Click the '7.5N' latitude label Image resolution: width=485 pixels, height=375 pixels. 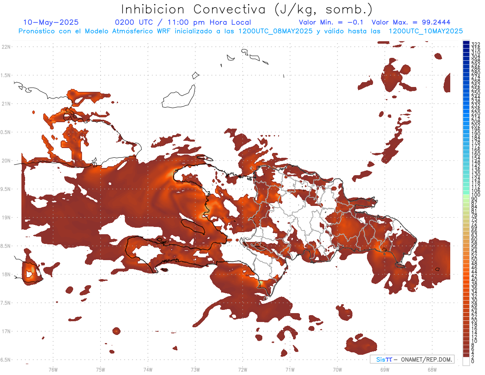6,303
